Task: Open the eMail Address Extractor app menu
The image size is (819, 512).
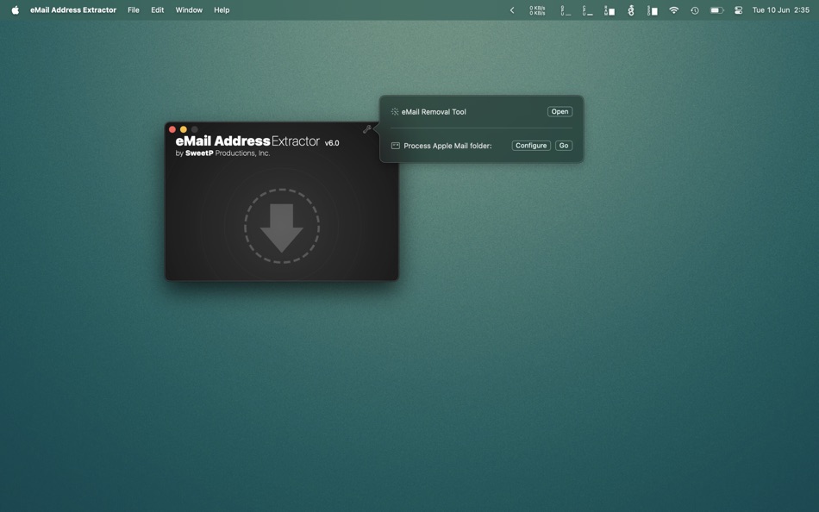Action: (x=73, y=10)
